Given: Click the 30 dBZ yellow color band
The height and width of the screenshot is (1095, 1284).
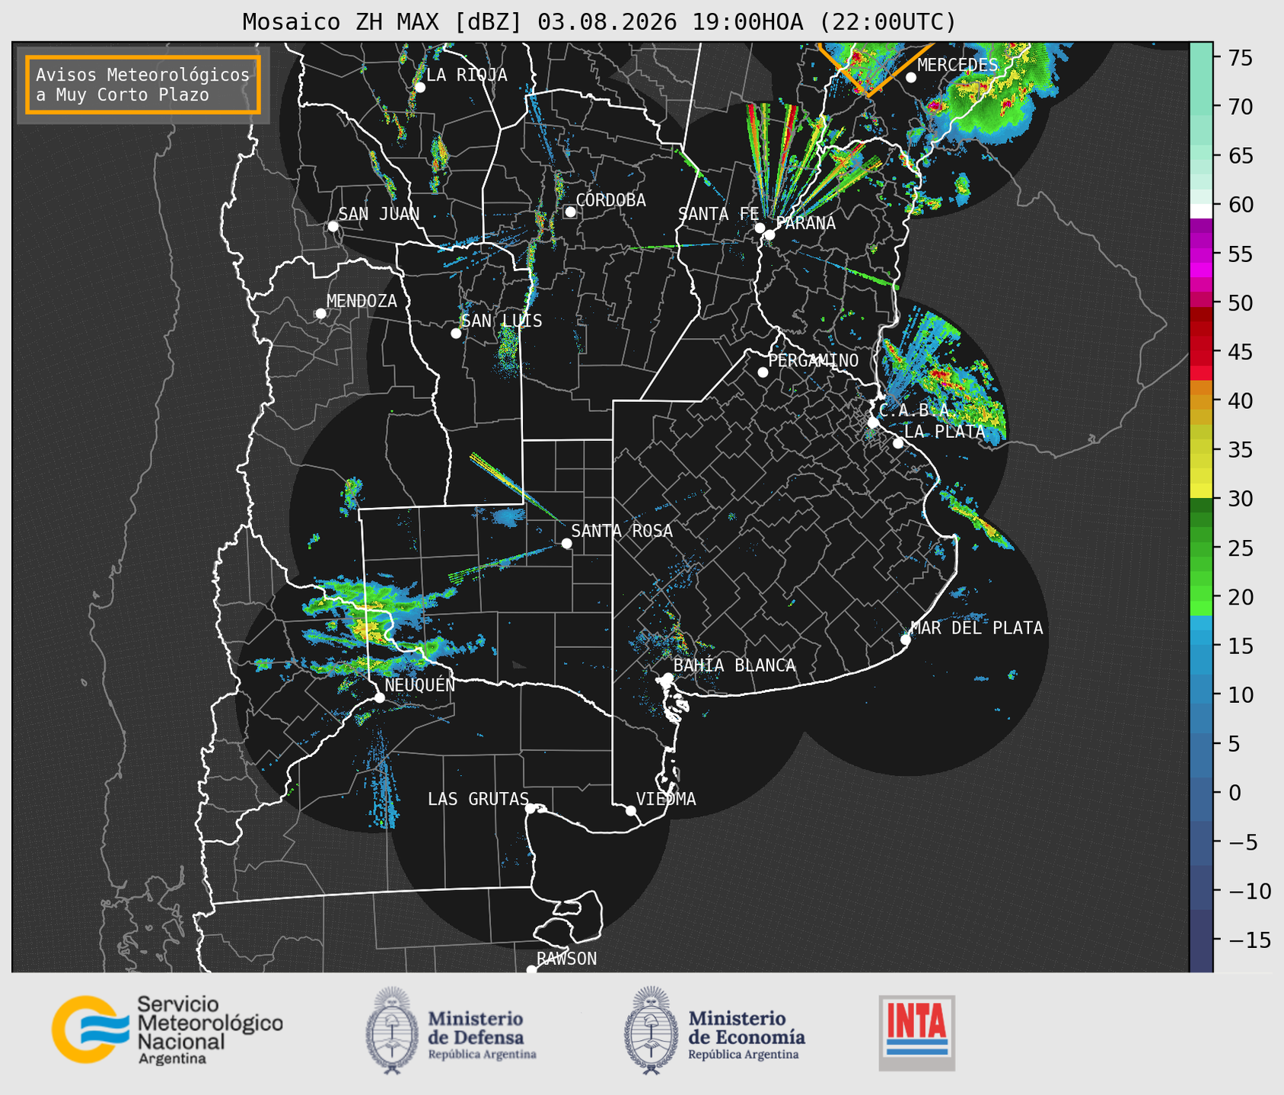Looking at the screenshot, I should [1200, 491].
